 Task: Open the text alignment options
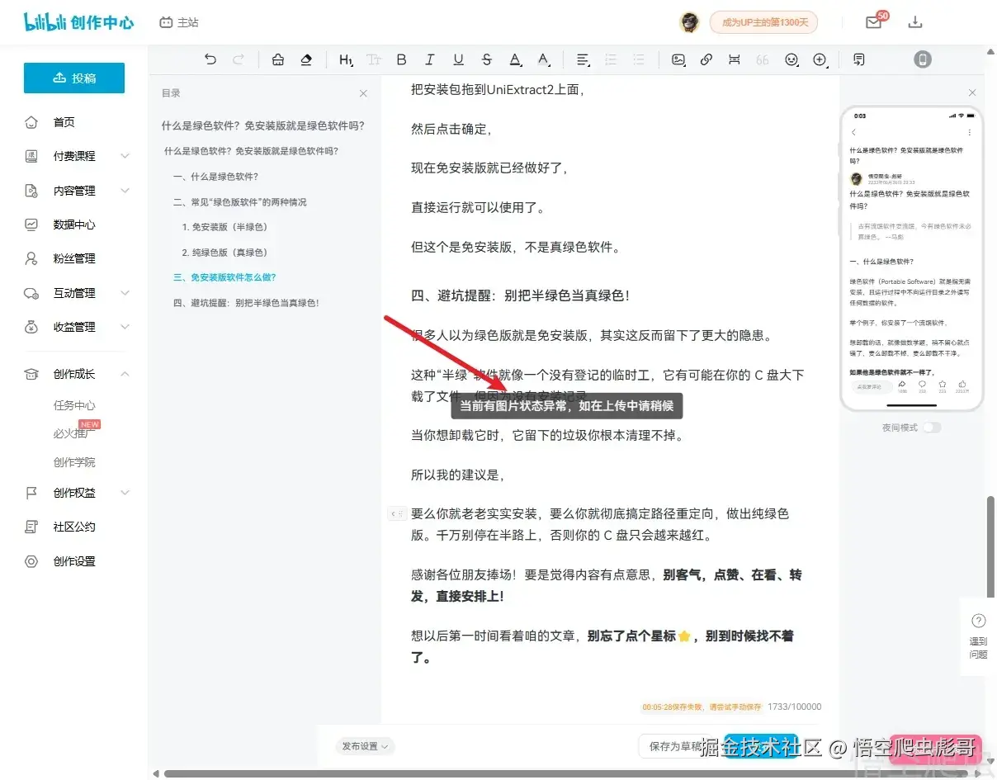pos(583,59)
